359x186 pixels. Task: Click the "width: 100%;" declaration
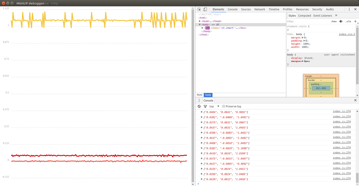point(300,47)
